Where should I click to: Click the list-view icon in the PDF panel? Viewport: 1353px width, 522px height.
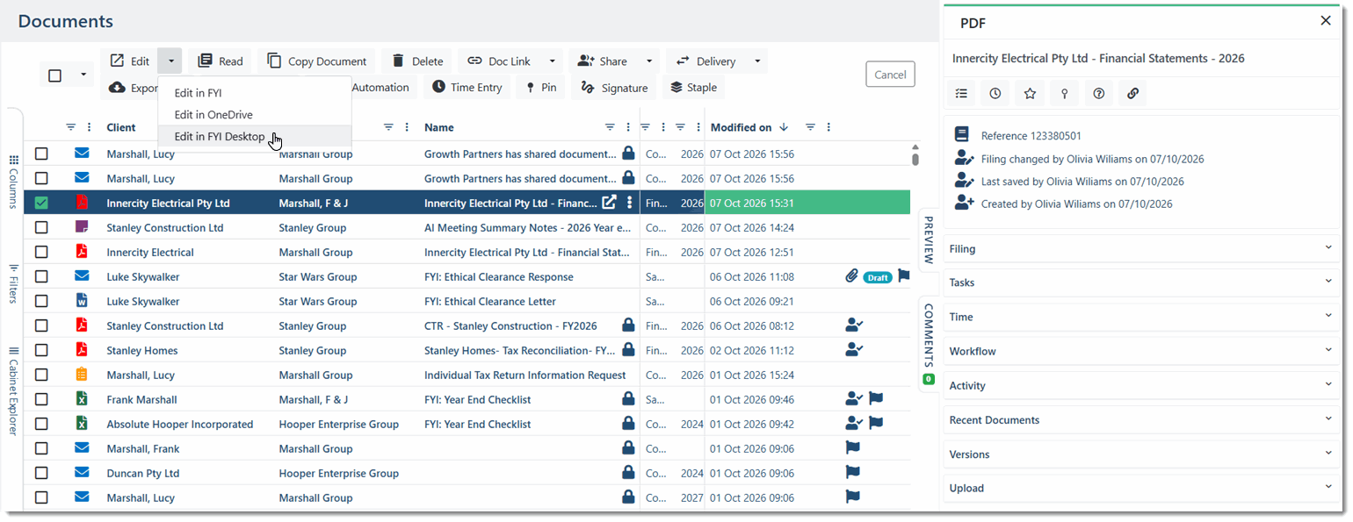pos(961,93)
